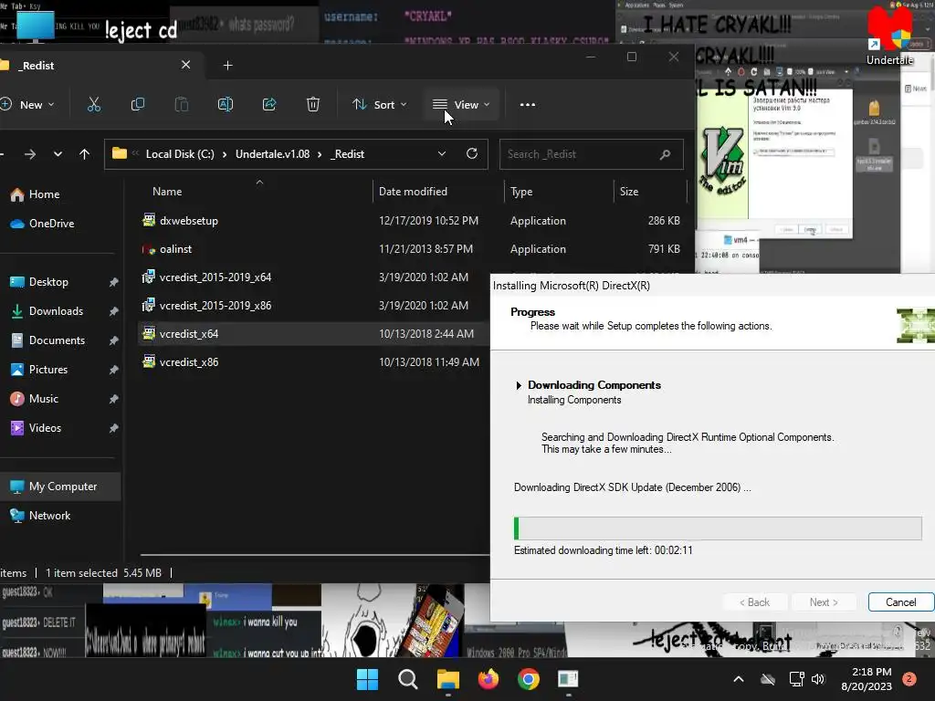Screen dimensions: 935x701
Task: Click Undertale.v1.08 breadcrumb
Action: [272, 154]
